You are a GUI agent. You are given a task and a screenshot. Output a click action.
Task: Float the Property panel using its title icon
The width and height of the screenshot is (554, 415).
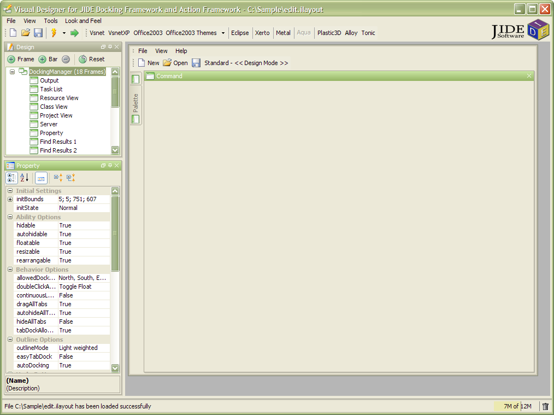click(103, 166)
